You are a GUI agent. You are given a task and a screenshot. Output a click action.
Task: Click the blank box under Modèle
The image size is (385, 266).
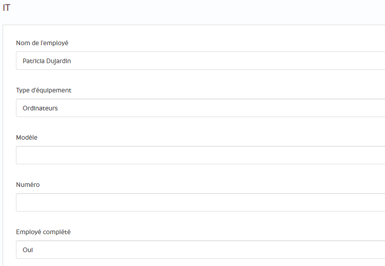(200, 155)
